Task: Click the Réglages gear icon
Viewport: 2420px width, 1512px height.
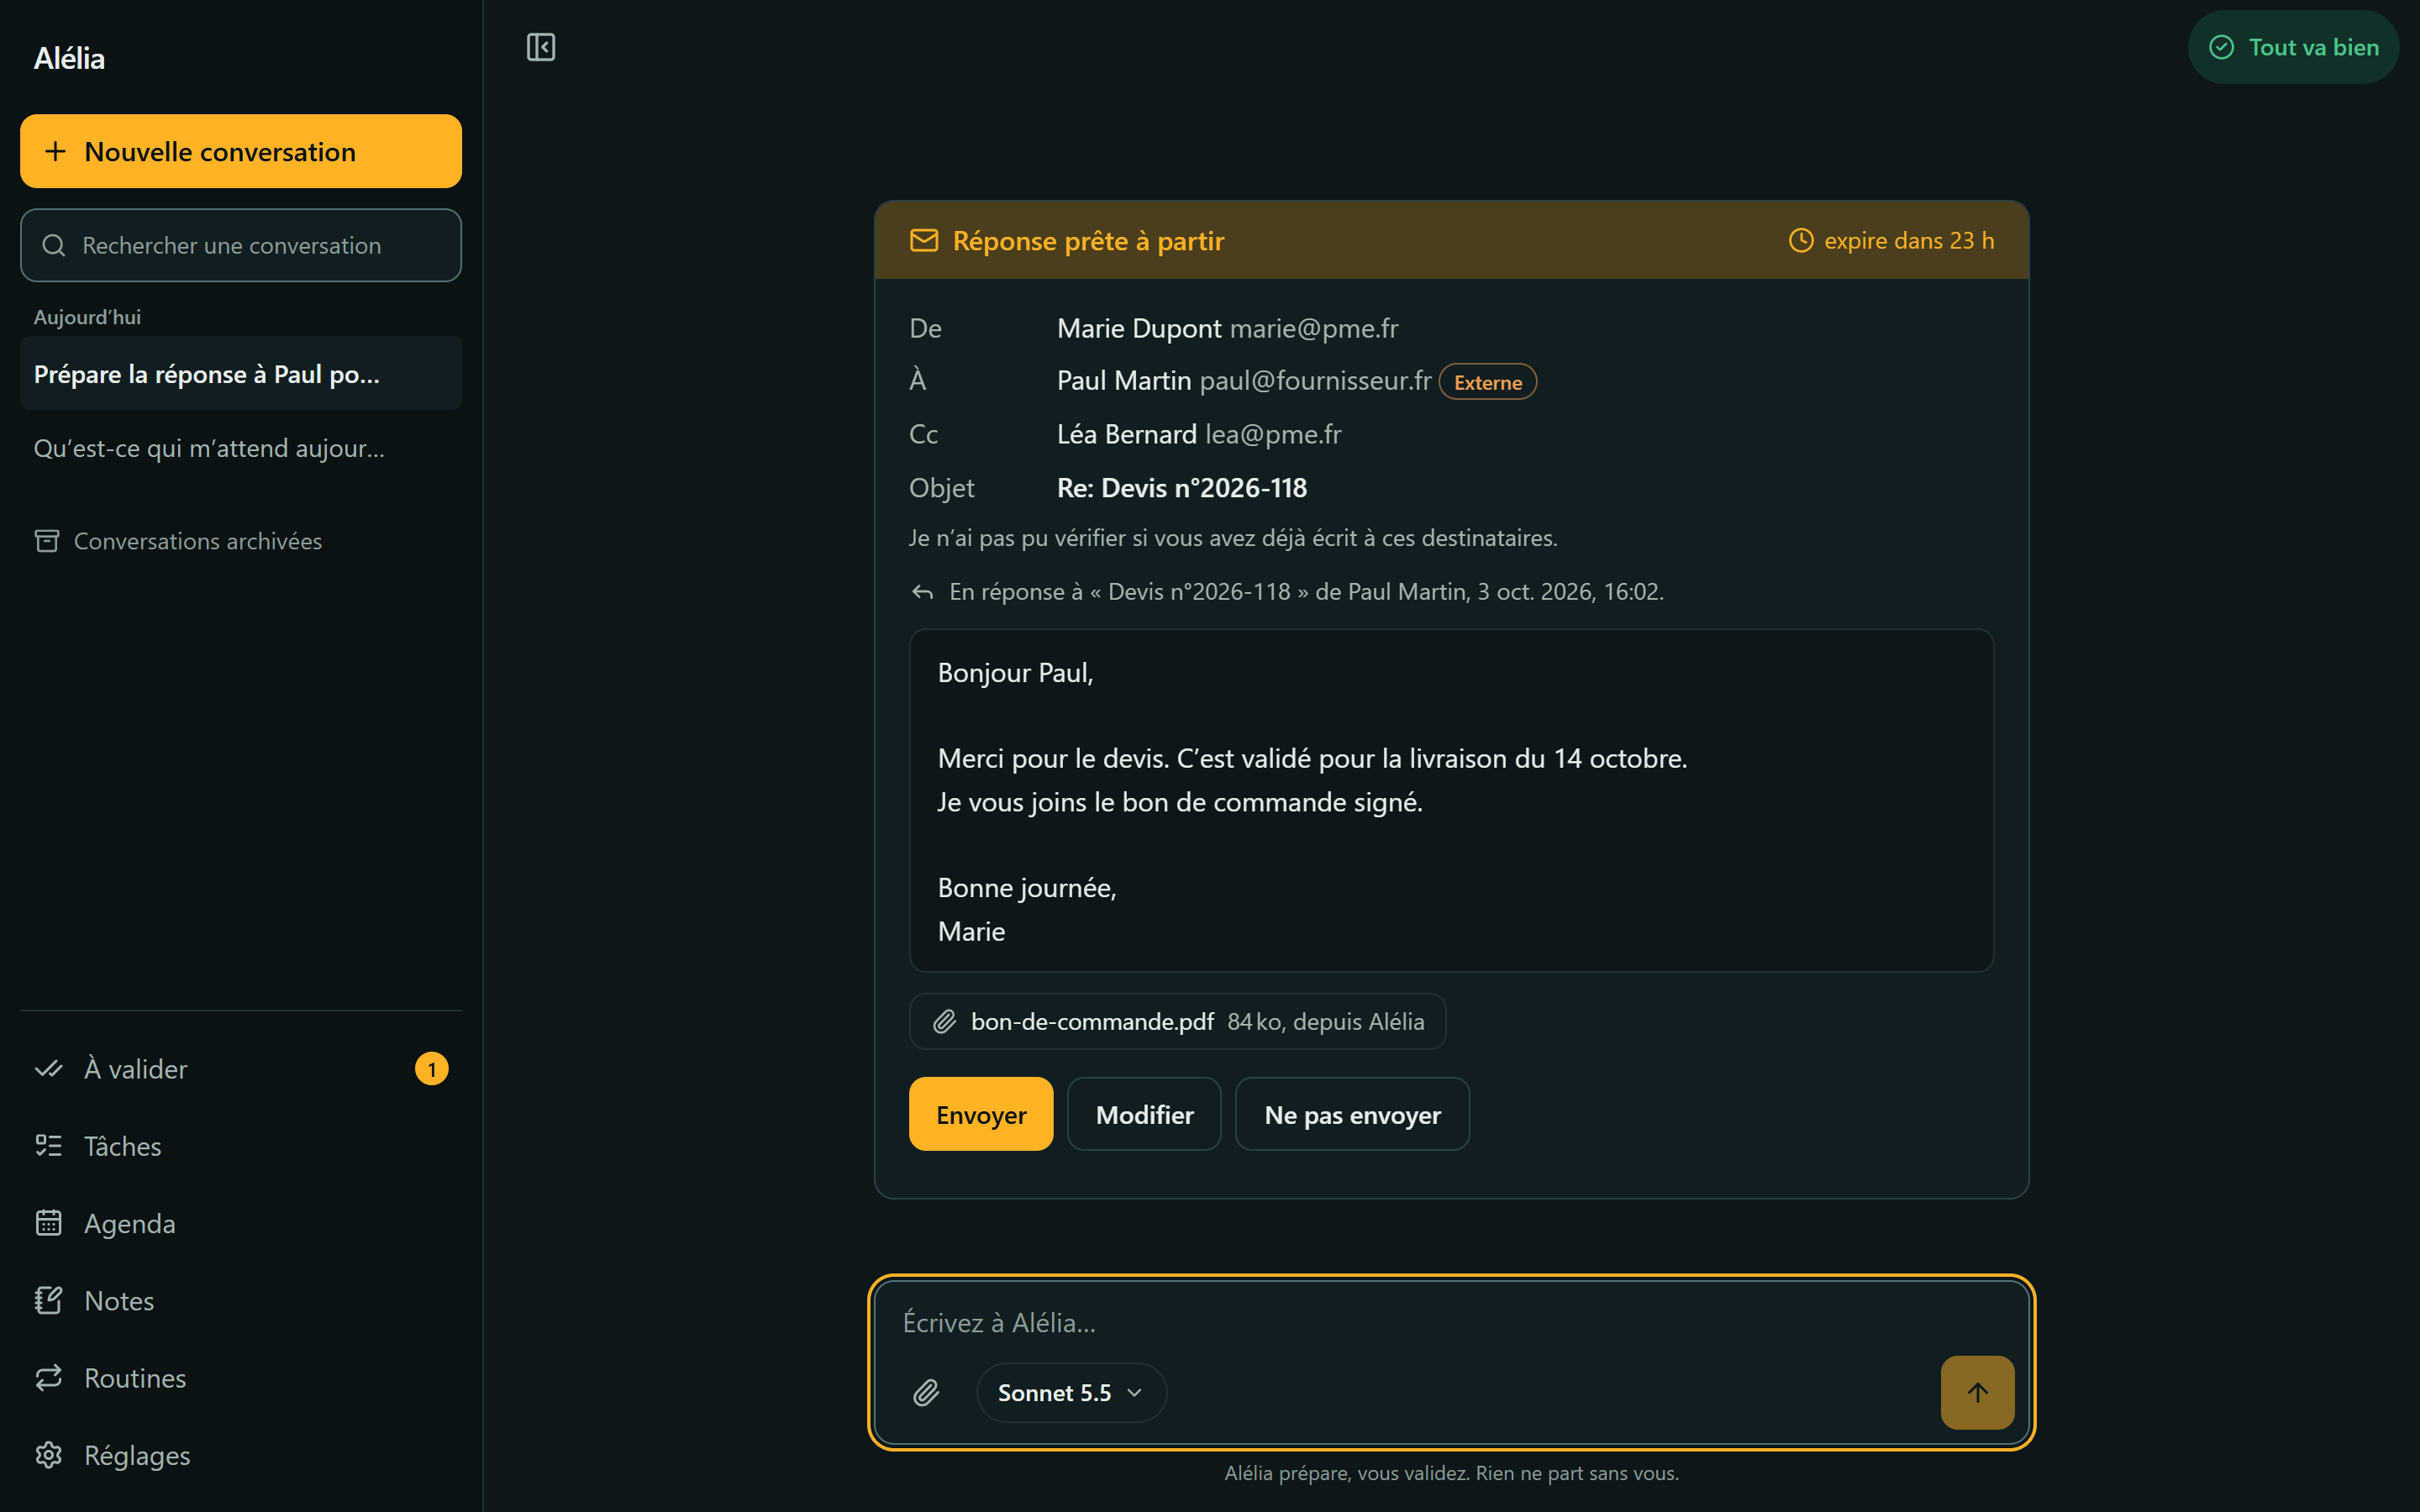Action: click(48, 1455)
